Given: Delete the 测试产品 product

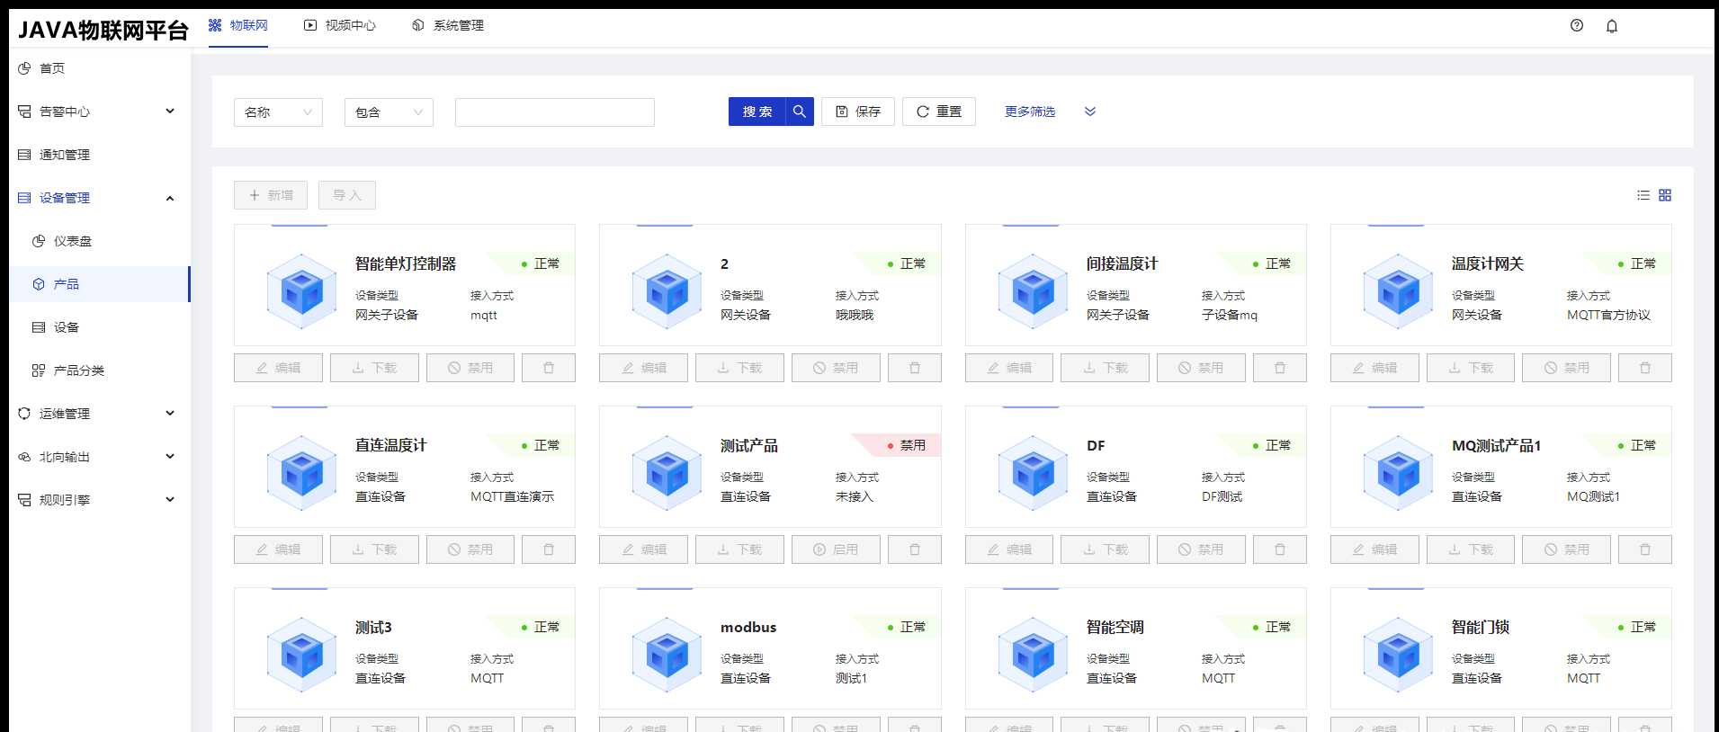Looking at the screenshot, I should (915, 549).
